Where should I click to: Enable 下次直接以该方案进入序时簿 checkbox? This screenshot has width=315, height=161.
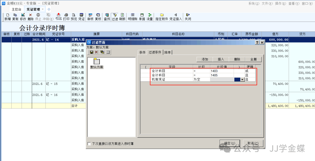pyautogui.click(x=89, y=144)
